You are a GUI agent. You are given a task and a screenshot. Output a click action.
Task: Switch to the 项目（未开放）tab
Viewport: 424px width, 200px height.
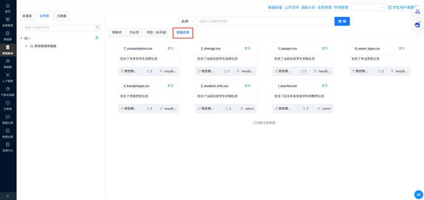click(x=158, y=32)
